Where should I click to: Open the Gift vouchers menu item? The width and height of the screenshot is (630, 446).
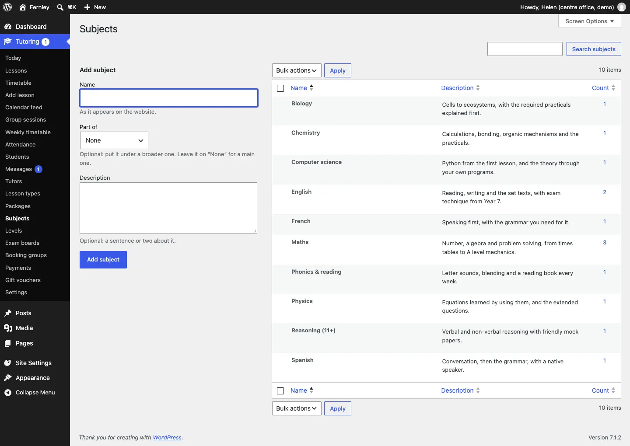click(x=23, y=280)
